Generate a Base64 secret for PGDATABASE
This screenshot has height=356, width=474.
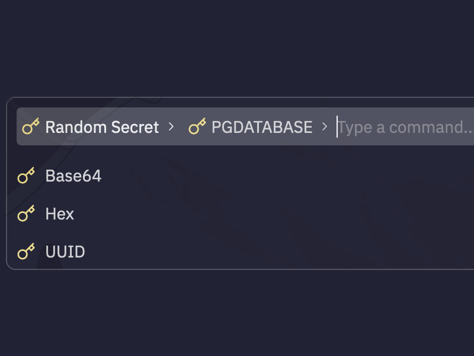(73, 176)
